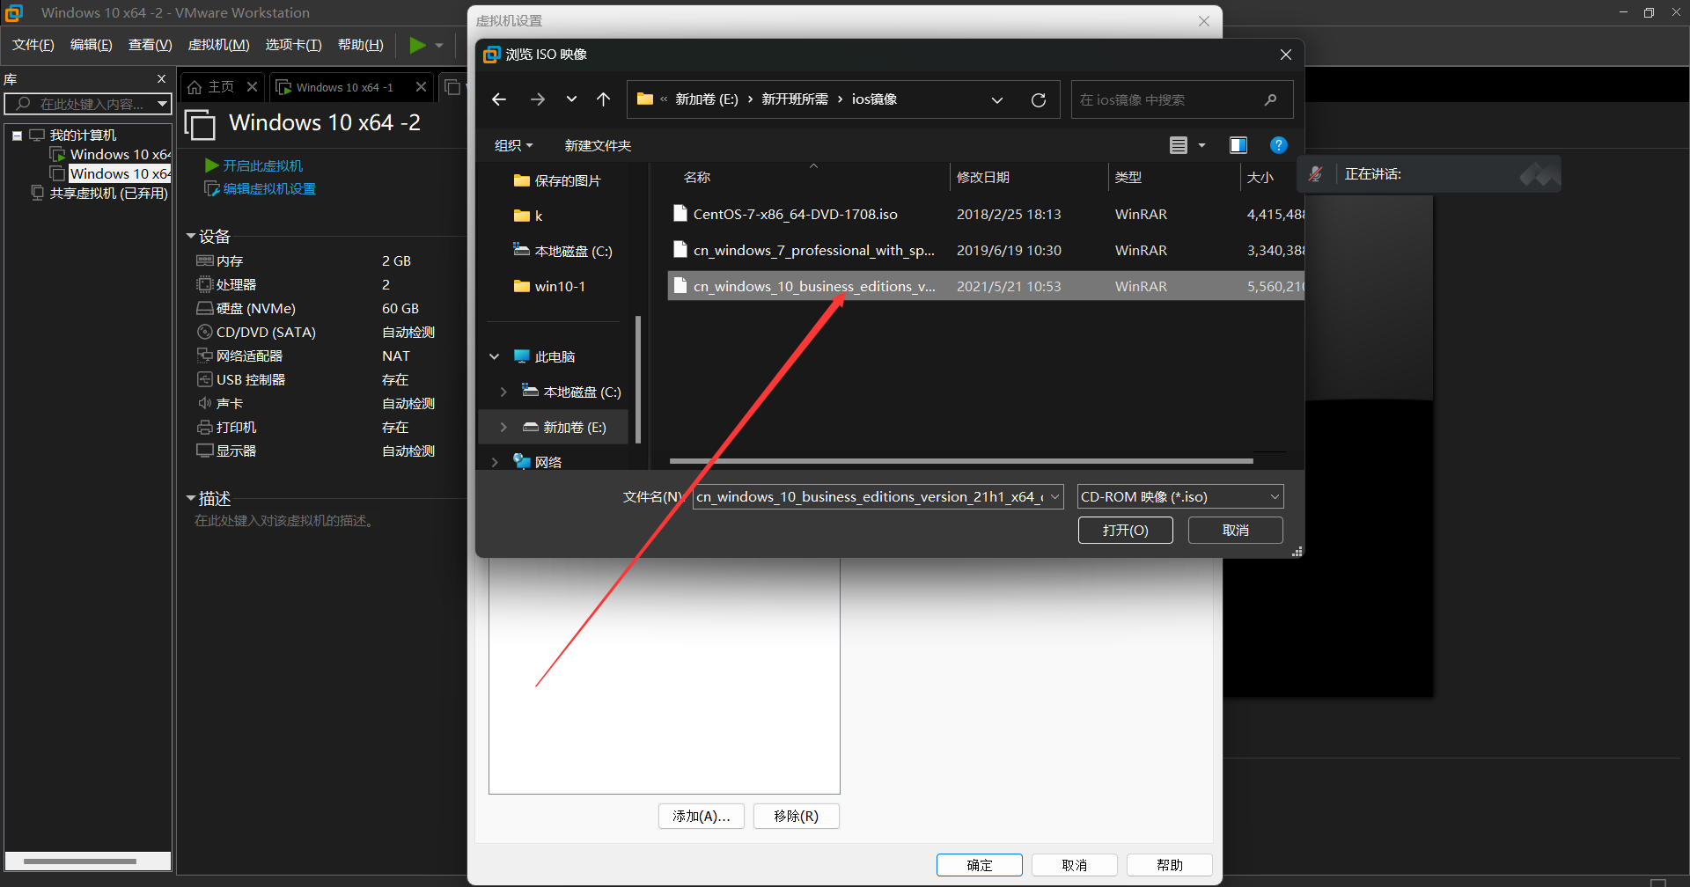Screen dimensions: 1690x887
Task: Expand the address bar history dropdown
Action: 997,99
